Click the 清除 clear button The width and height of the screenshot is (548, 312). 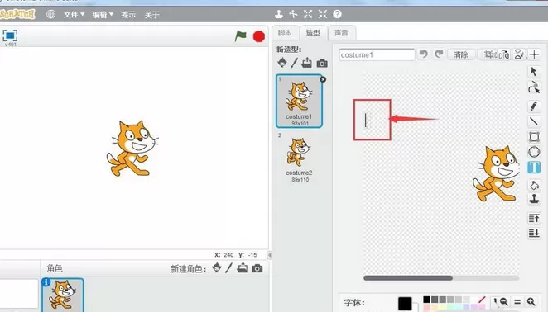pos(461,54)
